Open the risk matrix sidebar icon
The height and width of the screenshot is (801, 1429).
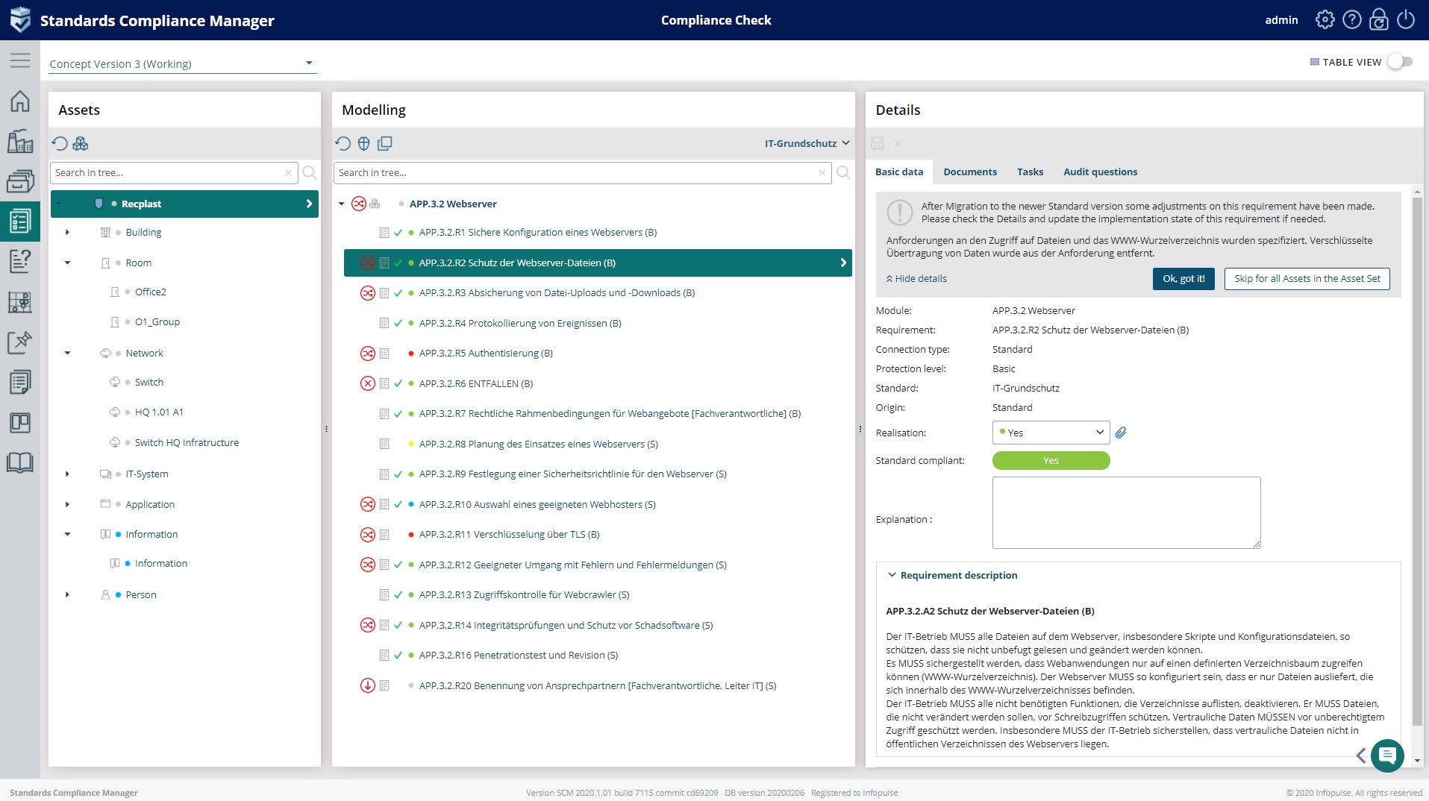pyautogui.click(x=20, y=302)
